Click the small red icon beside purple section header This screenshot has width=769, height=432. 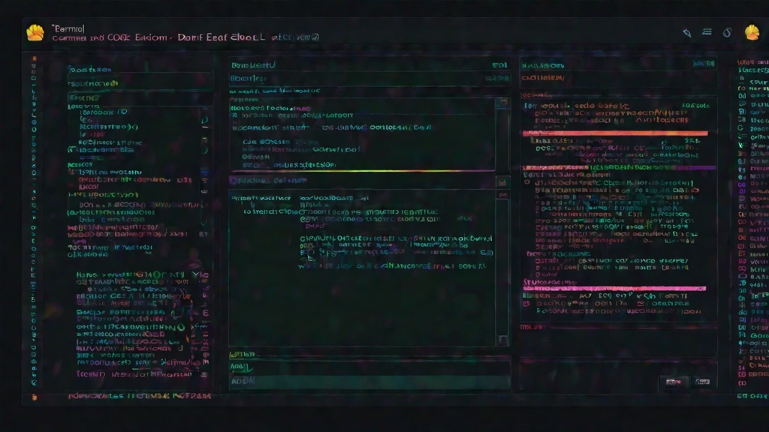[502, 183]
